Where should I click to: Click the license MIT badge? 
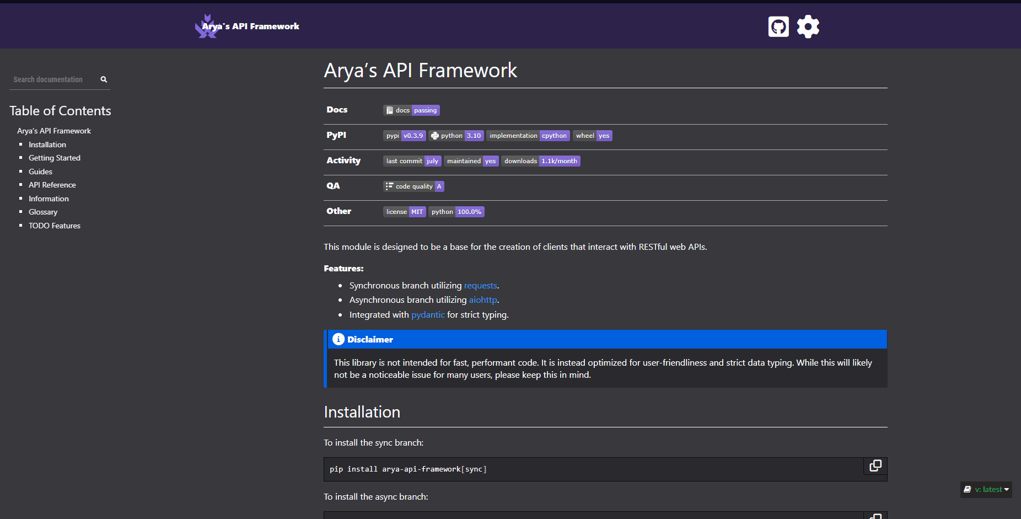point(405,212)
